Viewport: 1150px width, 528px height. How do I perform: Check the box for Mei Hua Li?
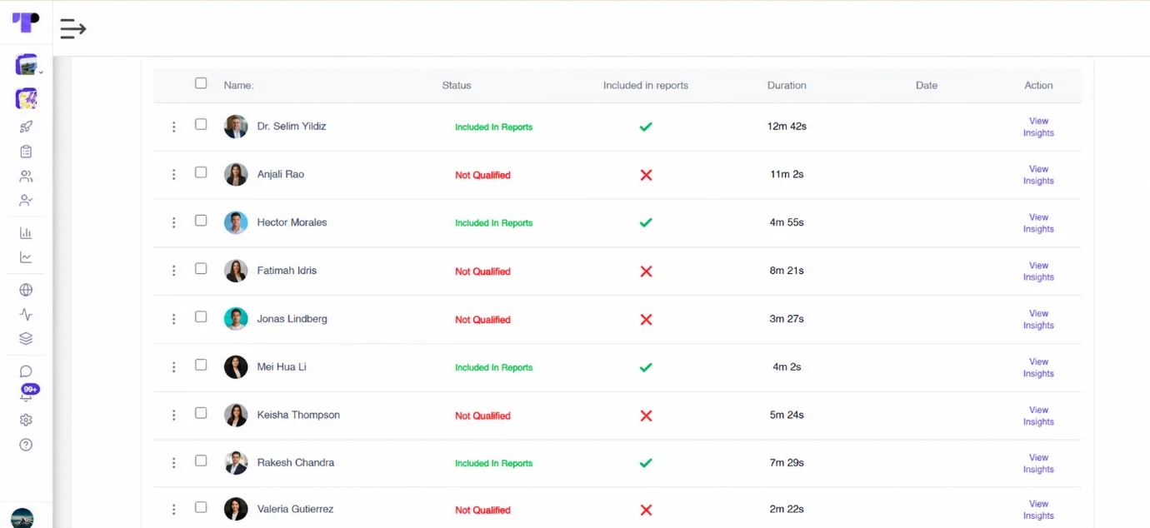click(x=201, y=365)
